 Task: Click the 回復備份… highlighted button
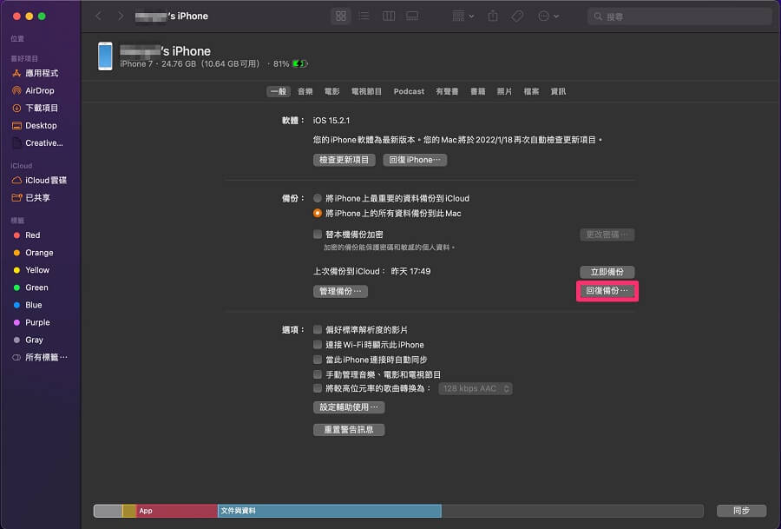607,290
